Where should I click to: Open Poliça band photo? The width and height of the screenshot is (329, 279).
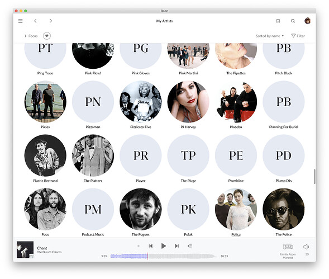[236, 209]
